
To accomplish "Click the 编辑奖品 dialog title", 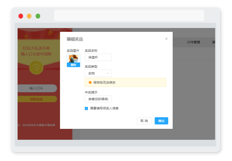I will pos(75,39).
